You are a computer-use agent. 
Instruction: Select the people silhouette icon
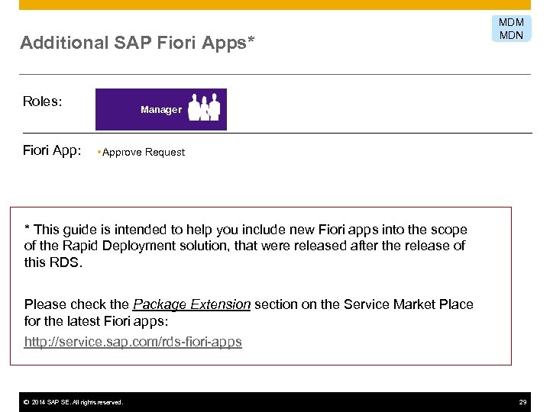pos(204,108)
